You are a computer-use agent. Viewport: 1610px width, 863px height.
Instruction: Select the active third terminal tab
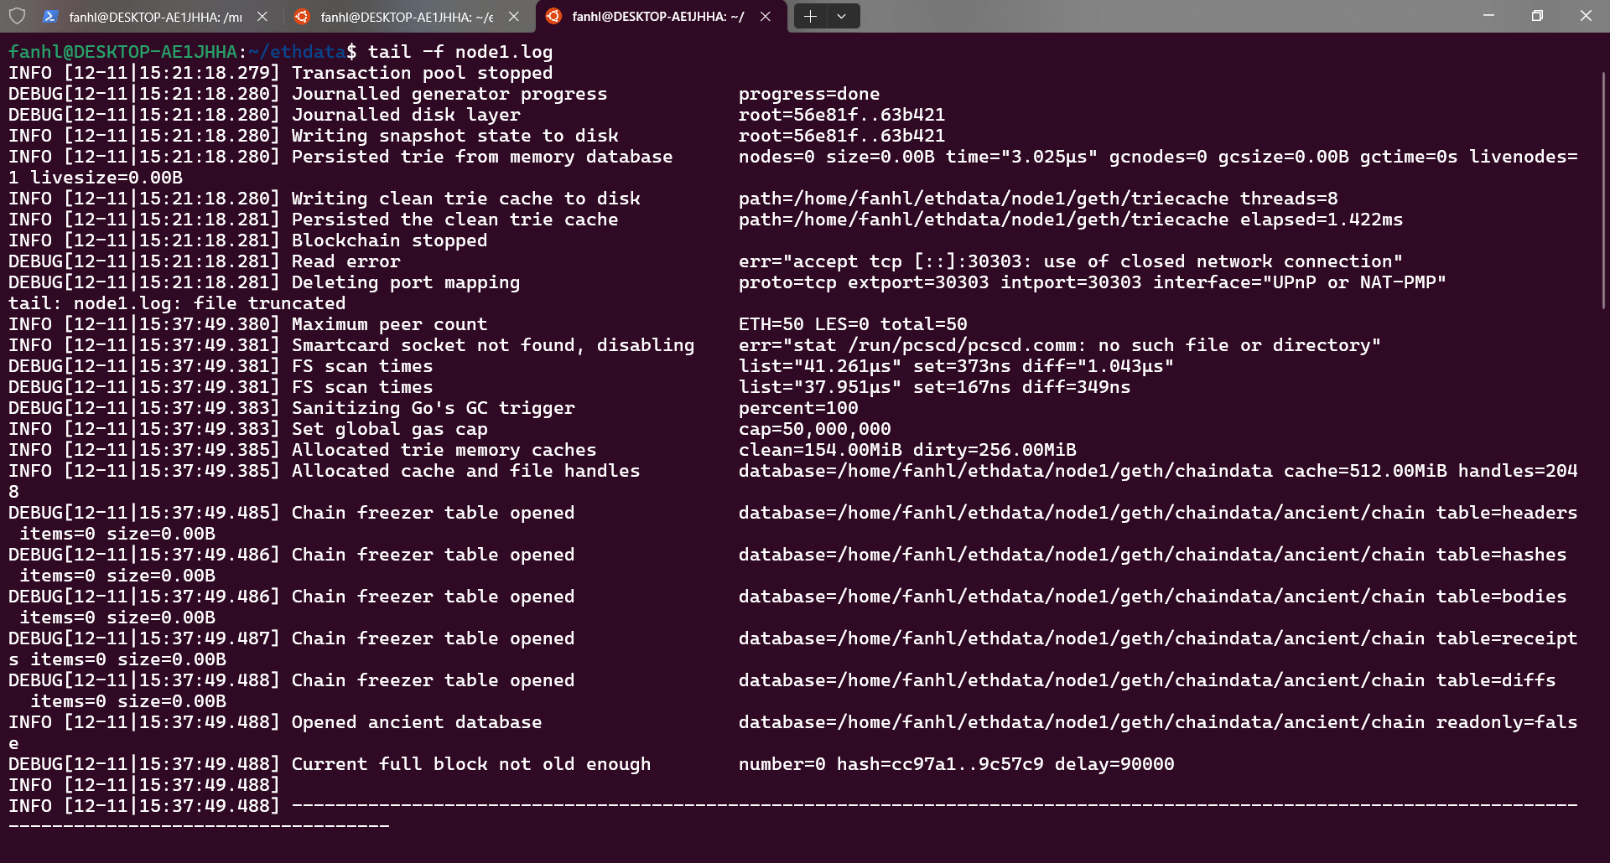click(x=658, y=17)
